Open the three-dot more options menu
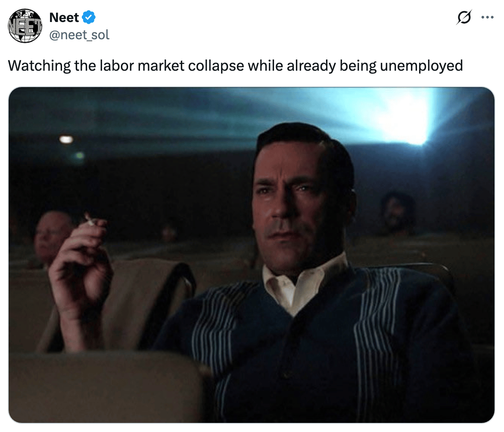Image resolution: width=504 pixels, height=432 pixels. pyautogui.click(x=487, y=17)
